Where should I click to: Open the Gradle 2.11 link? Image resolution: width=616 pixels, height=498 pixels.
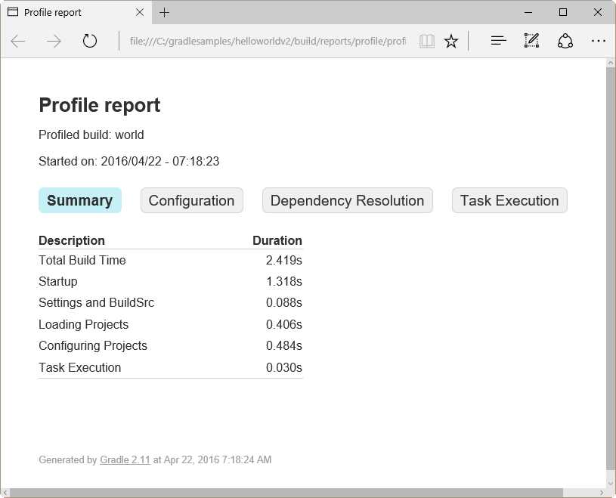click(x=125, y=459)
